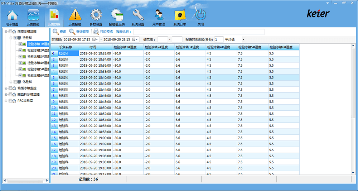358x191 pixels.
Task: Click the 检验冰箱5#温度 column header
Action: [252, 47]
